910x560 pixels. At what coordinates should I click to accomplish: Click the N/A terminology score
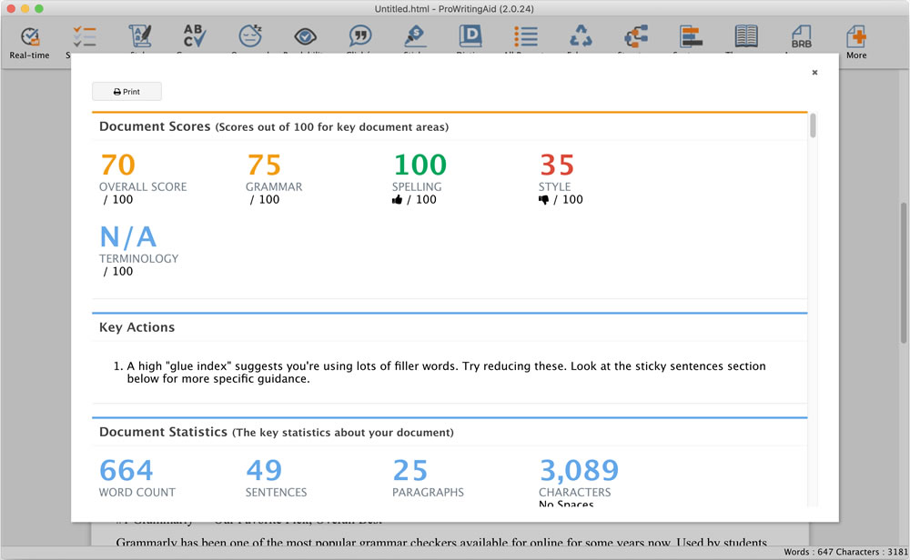(x=128, y=236)
